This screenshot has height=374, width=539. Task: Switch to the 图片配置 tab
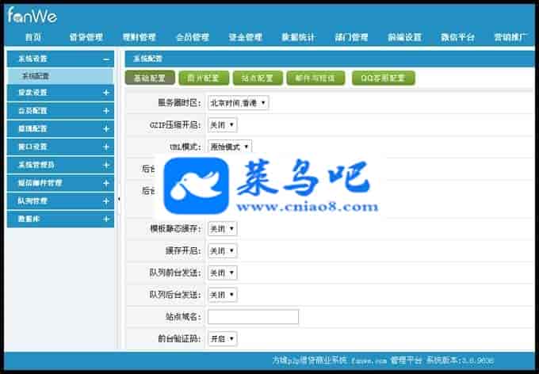point(204,78)
